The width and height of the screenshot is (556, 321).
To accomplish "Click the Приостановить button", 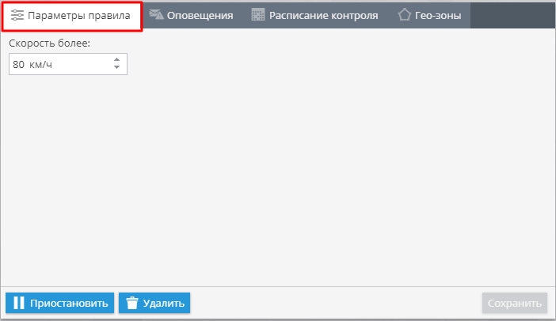I will click(x=60, y=303).
